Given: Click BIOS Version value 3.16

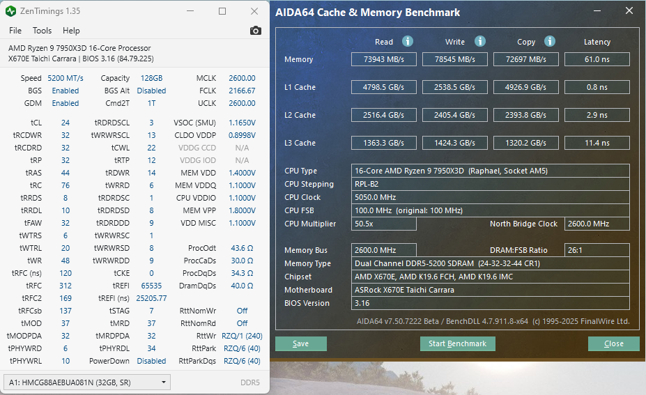Looking at the screenshot, I should tap(491, 303).
